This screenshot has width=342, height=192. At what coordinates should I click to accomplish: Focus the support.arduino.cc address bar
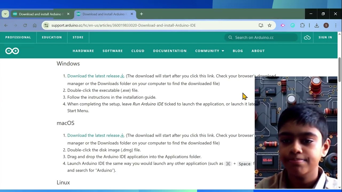click(123, 25)
